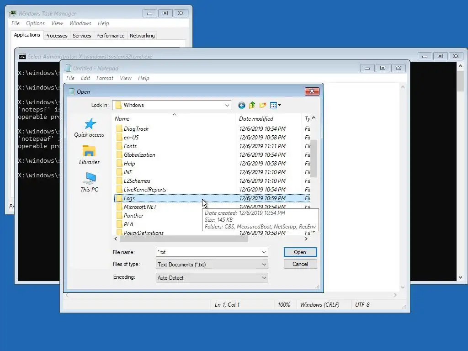The height and width of the screenshot is (351, 468).
Task: Click cmd window scroll down arrow
Action: pos(461,277)
